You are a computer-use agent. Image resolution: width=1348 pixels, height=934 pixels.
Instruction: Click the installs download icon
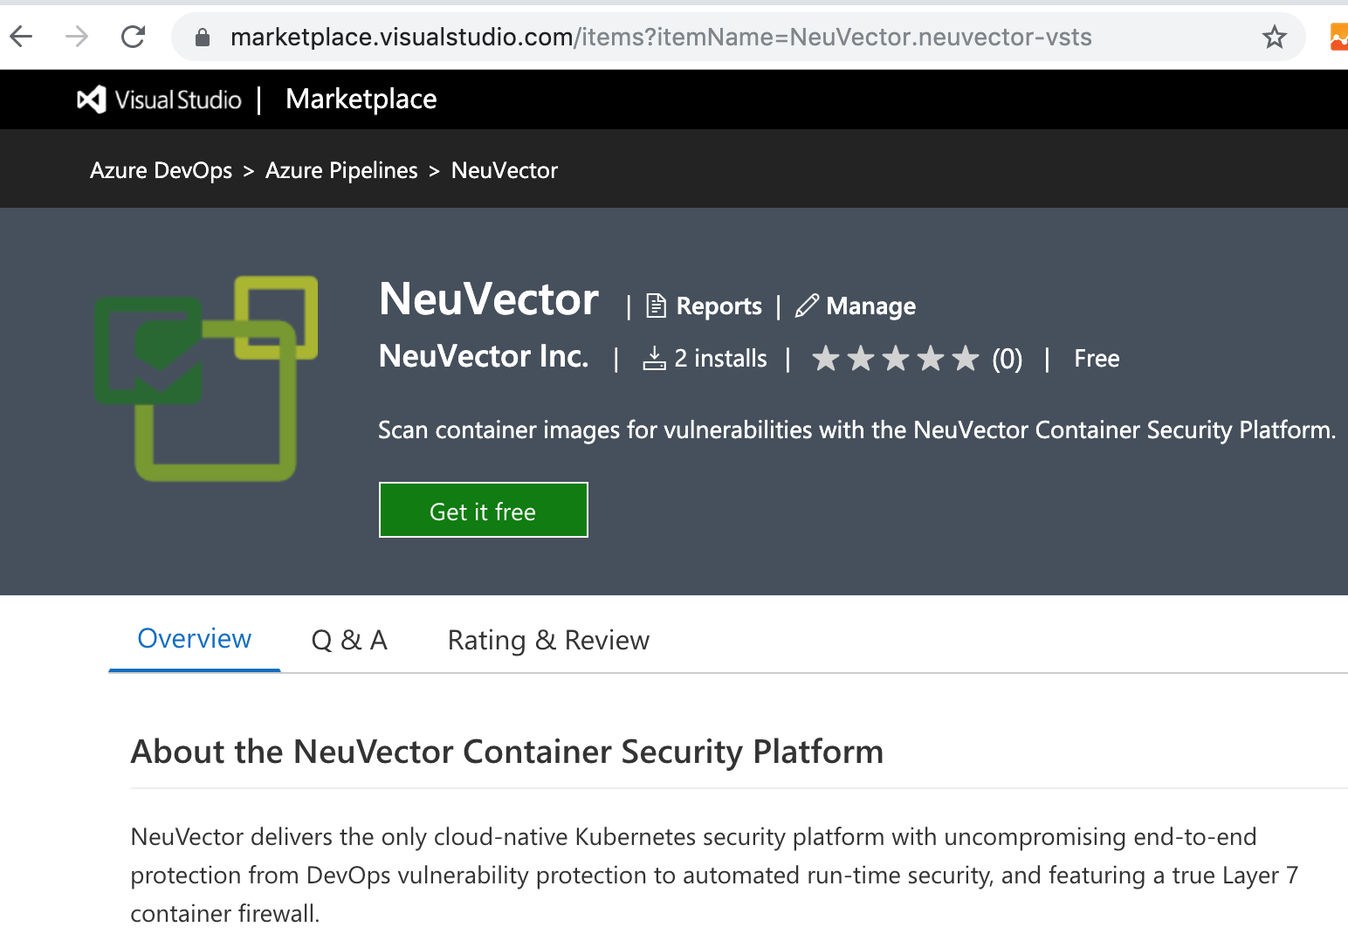tap(655, 358)
